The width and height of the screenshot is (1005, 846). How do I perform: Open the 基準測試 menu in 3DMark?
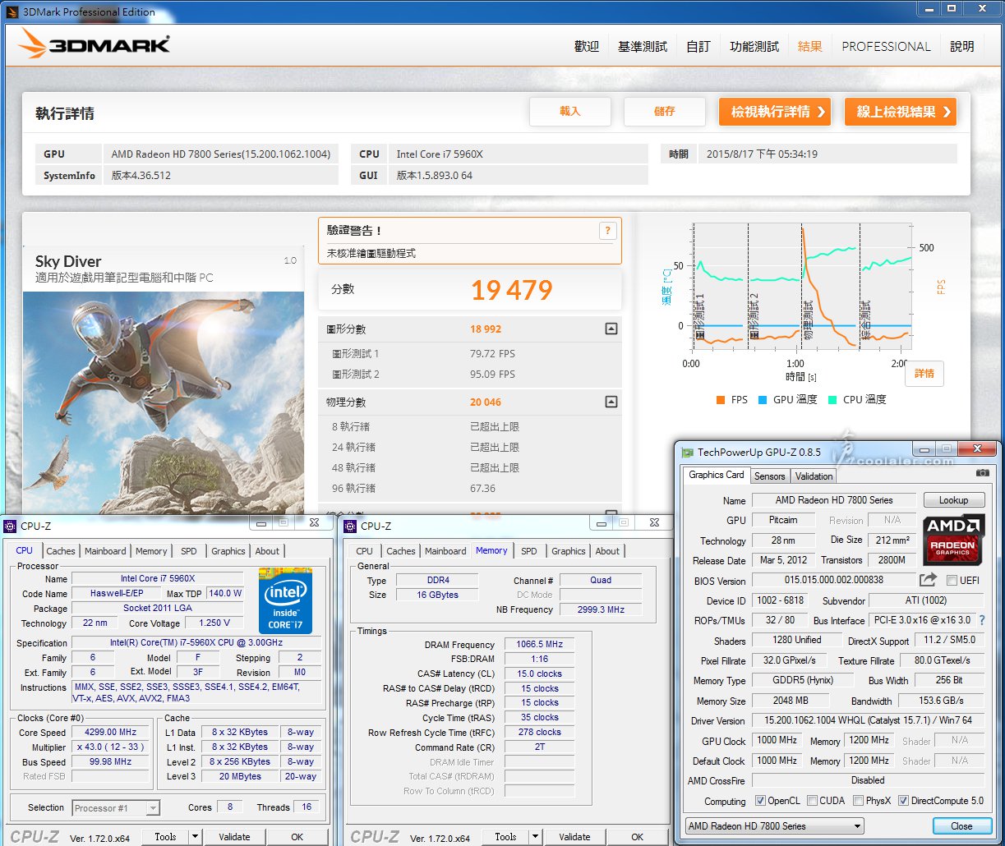tap(643, 47)
